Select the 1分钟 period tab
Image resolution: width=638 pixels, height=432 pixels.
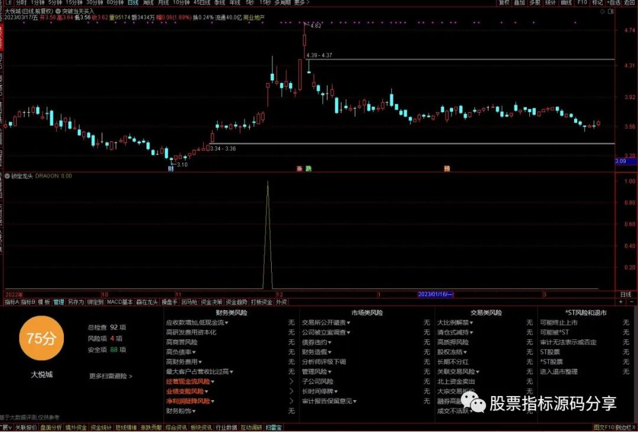pos(37,2)
